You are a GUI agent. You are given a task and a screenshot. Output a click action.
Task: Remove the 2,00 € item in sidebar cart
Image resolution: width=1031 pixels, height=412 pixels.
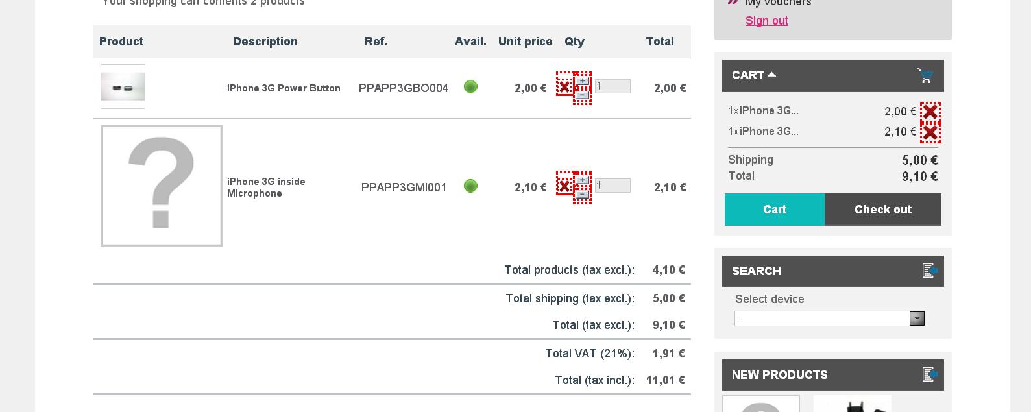[930, 112]
